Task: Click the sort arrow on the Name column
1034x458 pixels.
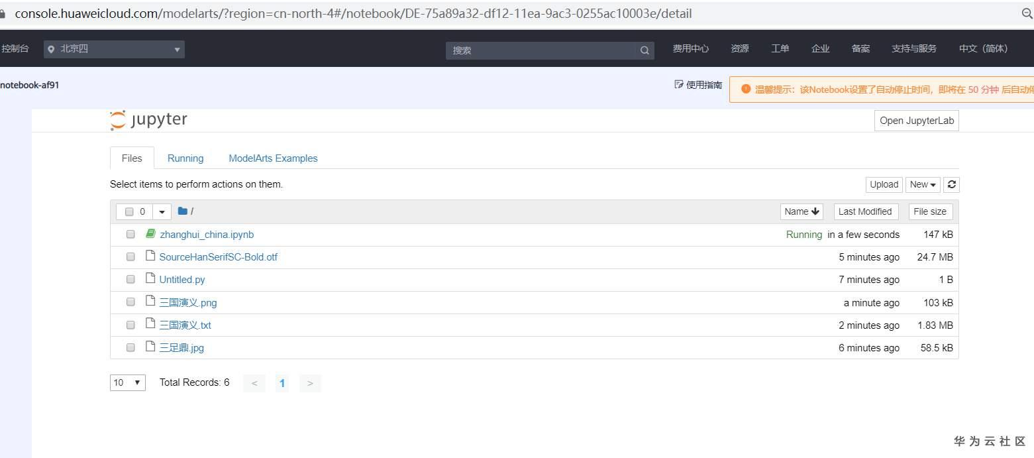Action: (x=815, y=211)
